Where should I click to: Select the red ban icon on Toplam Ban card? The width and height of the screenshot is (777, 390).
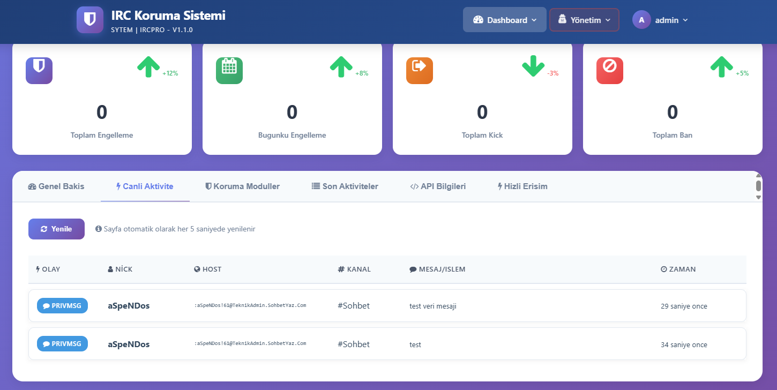pos(610,70)
